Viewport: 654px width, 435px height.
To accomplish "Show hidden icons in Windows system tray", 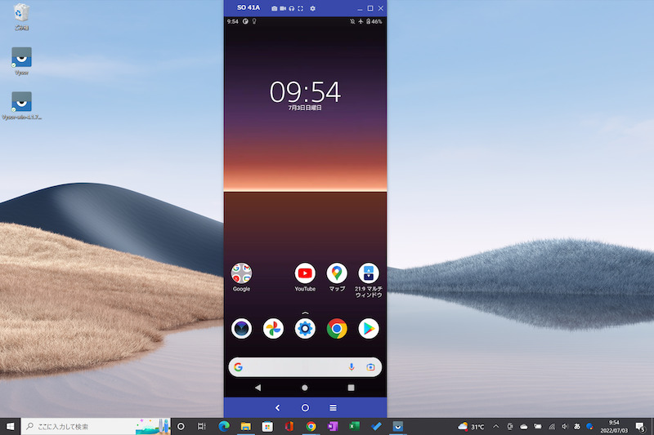I will coord(495,426).
